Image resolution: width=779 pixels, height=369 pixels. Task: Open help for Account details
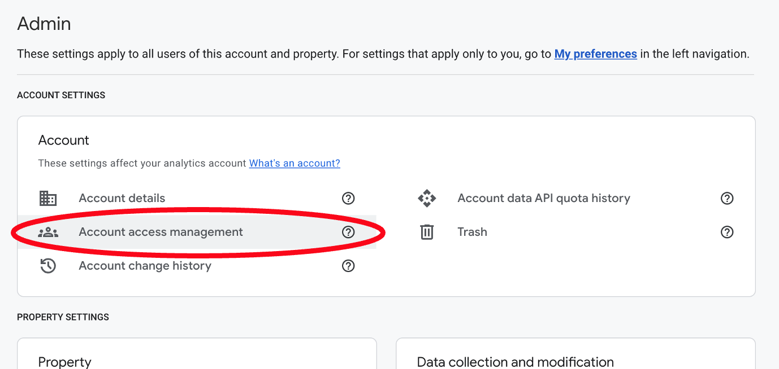348,198
